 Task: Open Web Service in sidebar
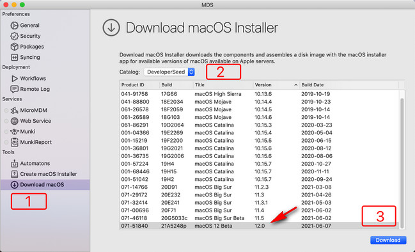click(x=35, y=121)
